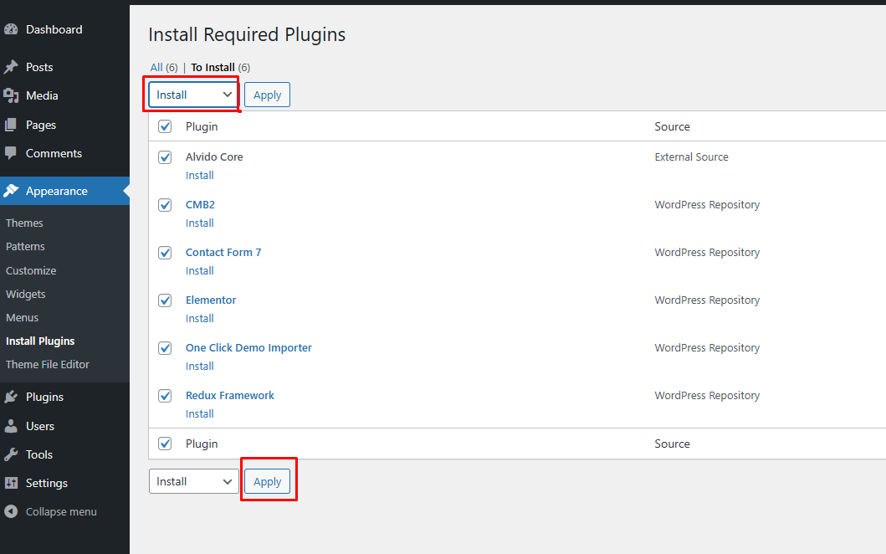The image size is (886, 554).
Task: Click the Posts pushpin icon
Action: click(11, 67)
